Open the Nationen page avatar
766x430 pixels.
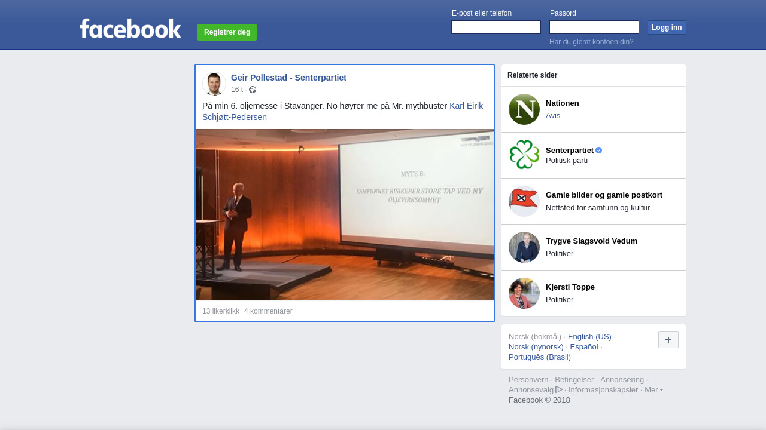tap(524, 109)
